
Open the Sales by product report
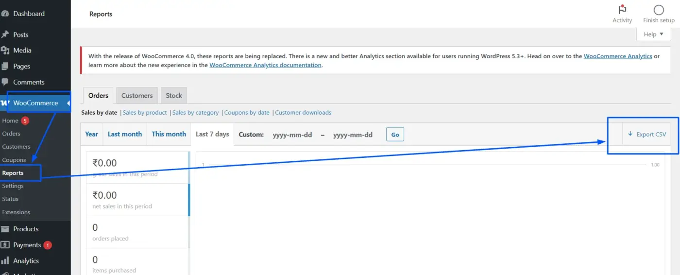click(145, 113)
